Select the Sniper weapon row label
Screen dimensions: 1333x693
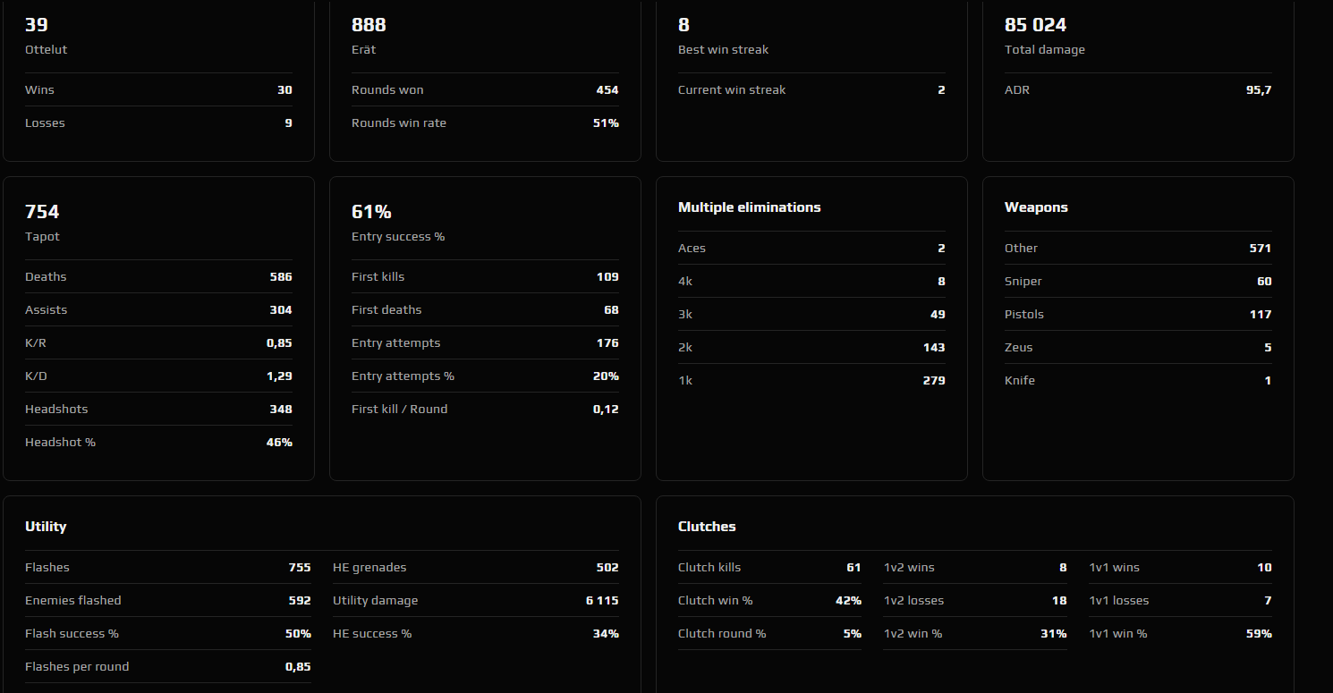pyautogui.click(x=1023, y=282)
